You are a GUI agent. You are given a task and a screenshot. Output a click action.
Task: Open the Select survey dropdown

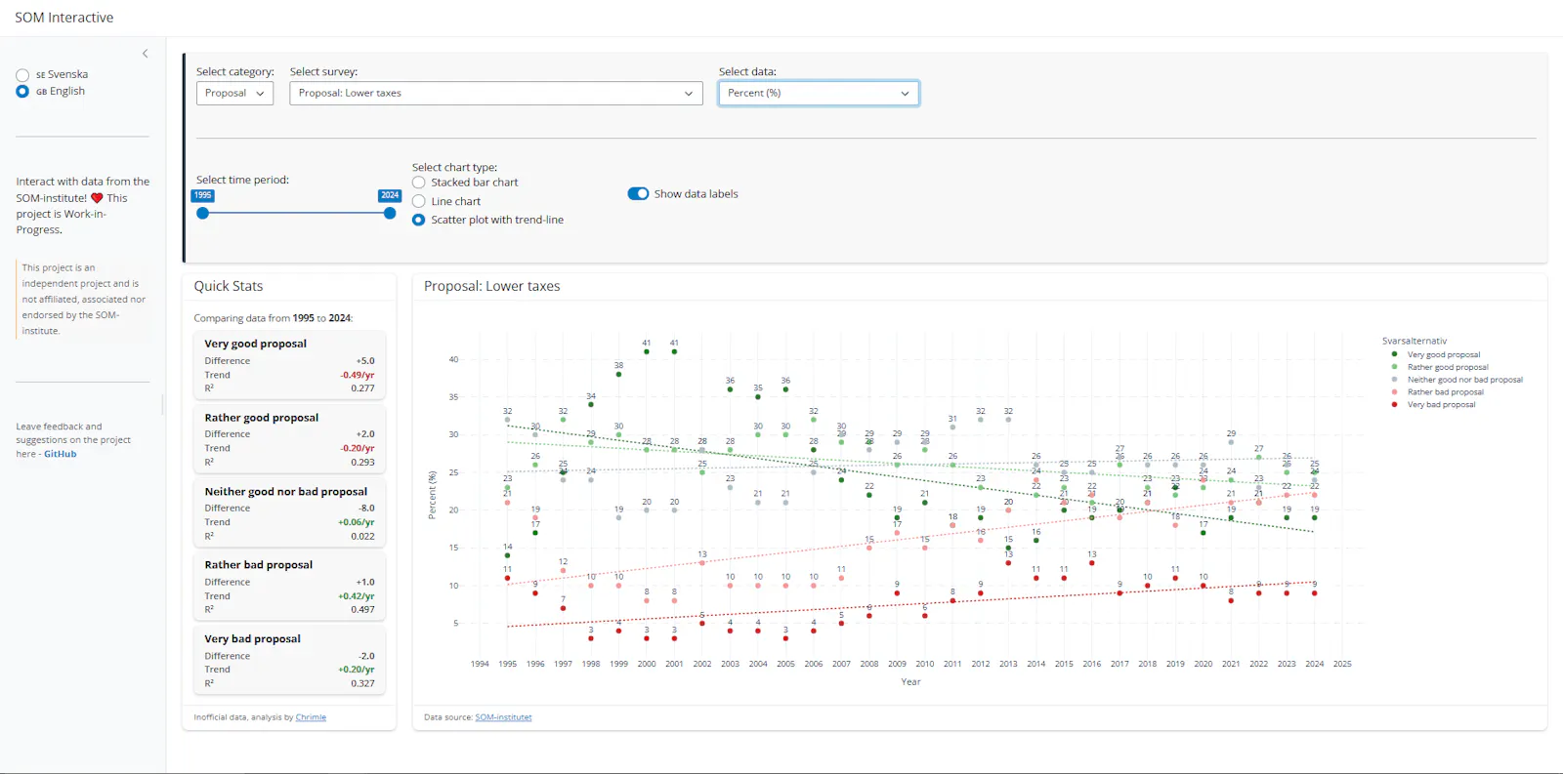(496, 93)
